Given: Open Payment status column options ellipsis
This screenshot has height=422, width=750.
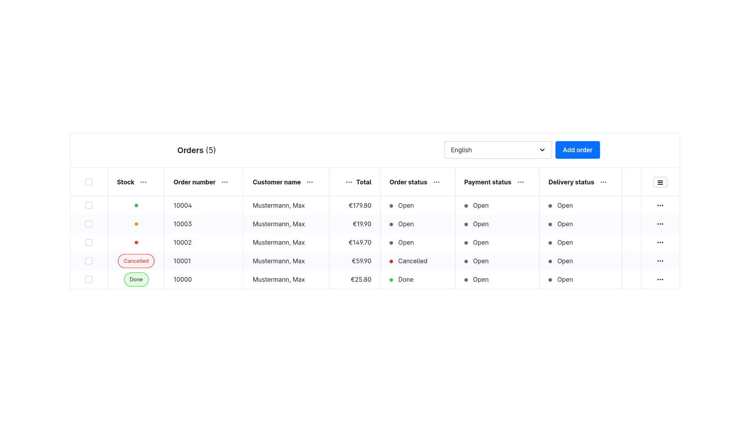Looking at the screenshot, I should [521, 182].
